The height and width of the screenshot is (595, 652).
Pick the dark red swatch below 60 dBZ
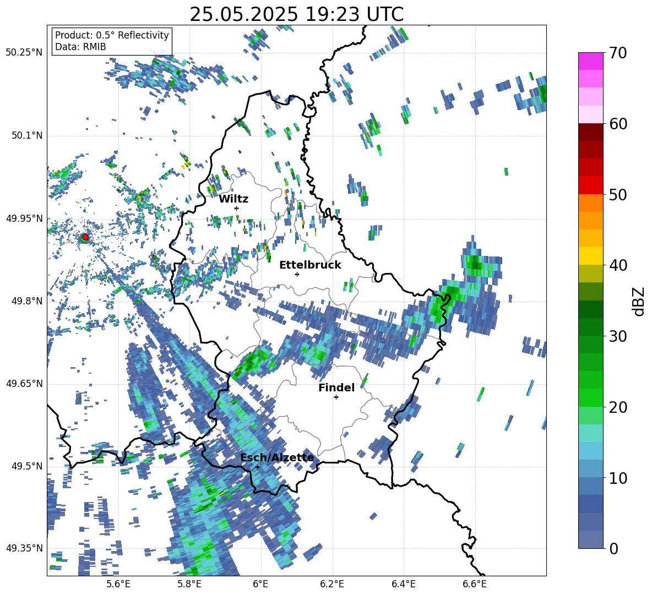click(590, 132)
